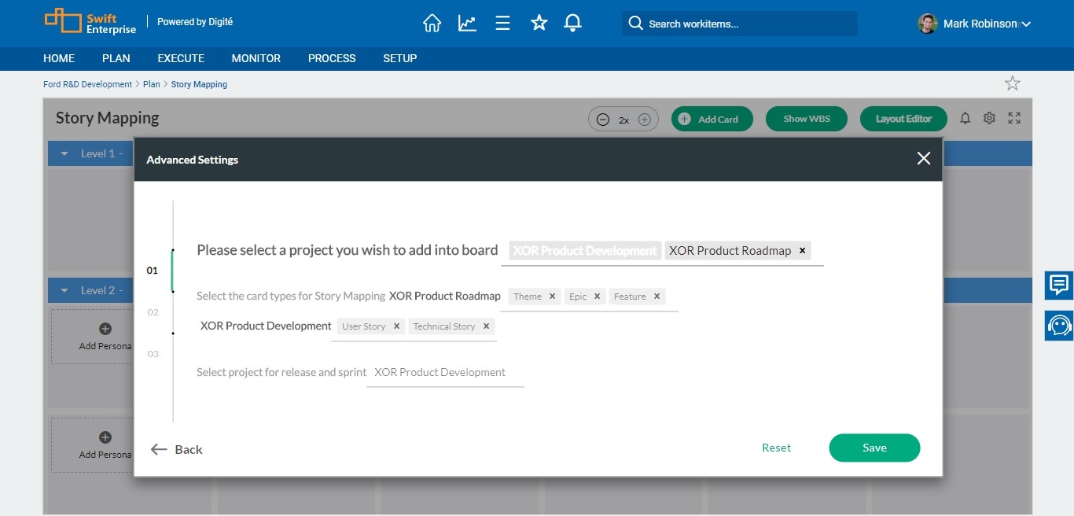Viewport: 1074px width, 516px height.
Task: Remove the Theme card type tag
Action: coord(552,297)
